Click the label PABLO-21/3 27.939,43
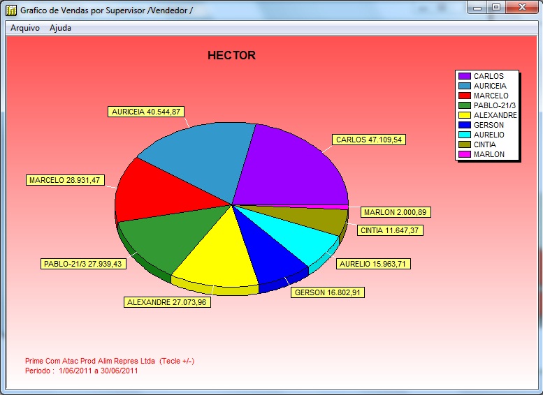Image resolution: width=543 pixels, height=395 pixels. [83, 264]
